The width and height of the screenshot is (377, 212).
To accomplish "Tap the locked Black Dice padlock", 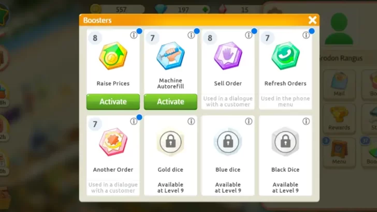I will coord(285,142).
